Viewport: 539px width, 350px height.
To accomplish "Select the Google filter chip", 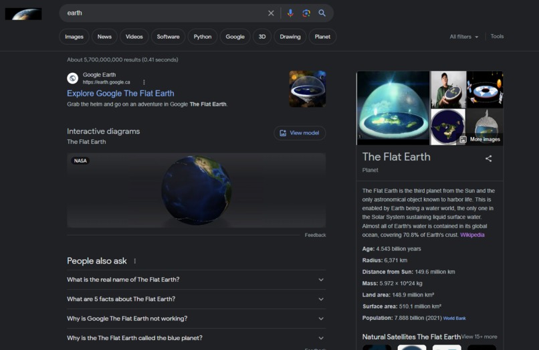I will [x=235, y=37].
